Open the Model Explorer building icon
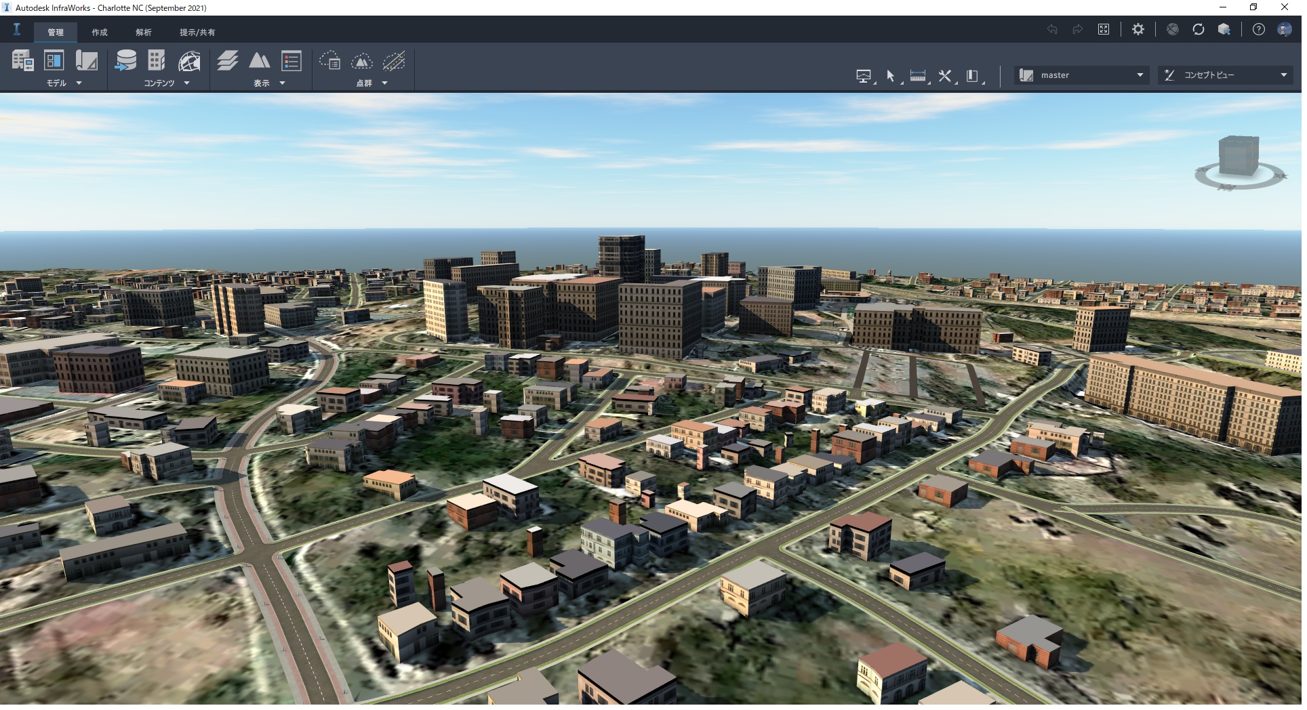This screenshot has height=710, width=1307. coord(22,61)
